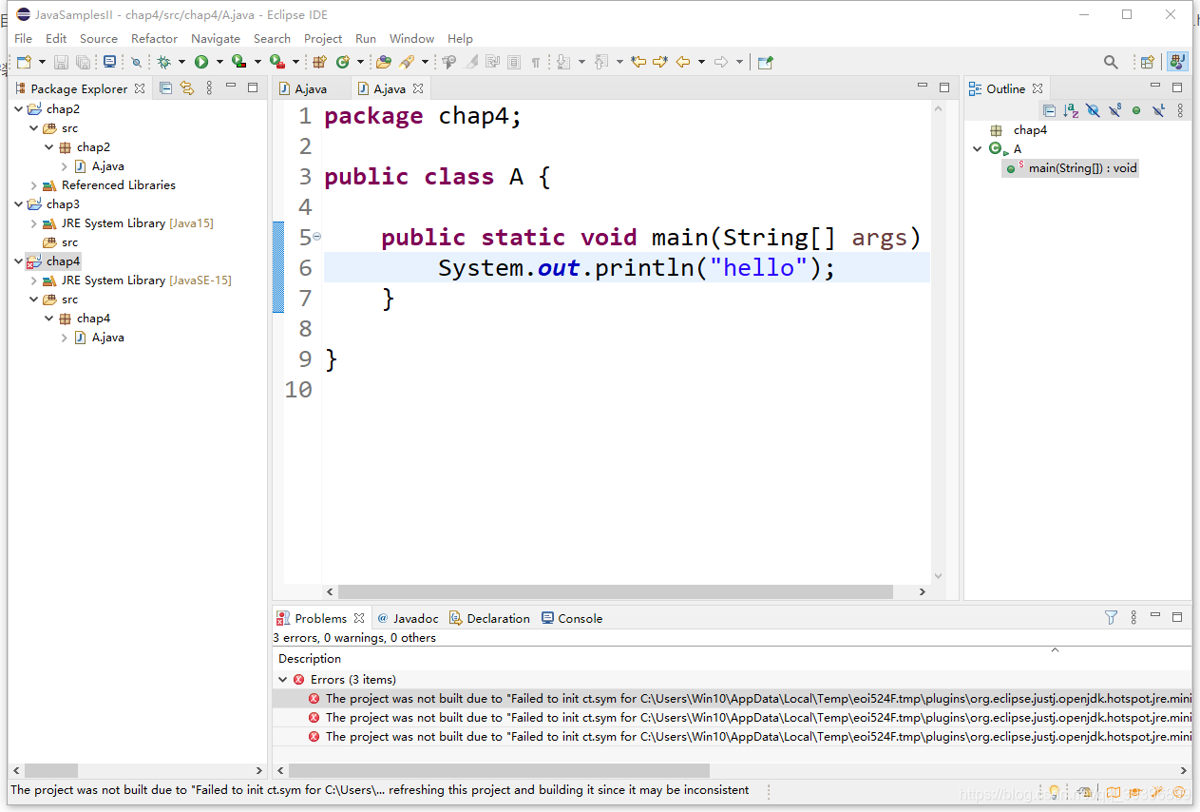Click the Coverage launch icon
Viewport: 1200px width, 812px height.
point(239,62)
